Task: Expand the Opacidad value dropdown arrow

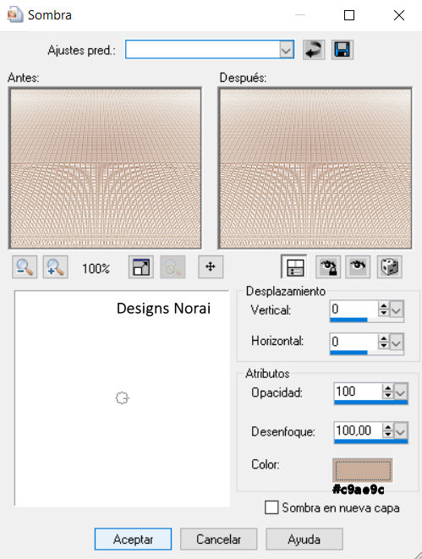Action: (x=401, y=392)
